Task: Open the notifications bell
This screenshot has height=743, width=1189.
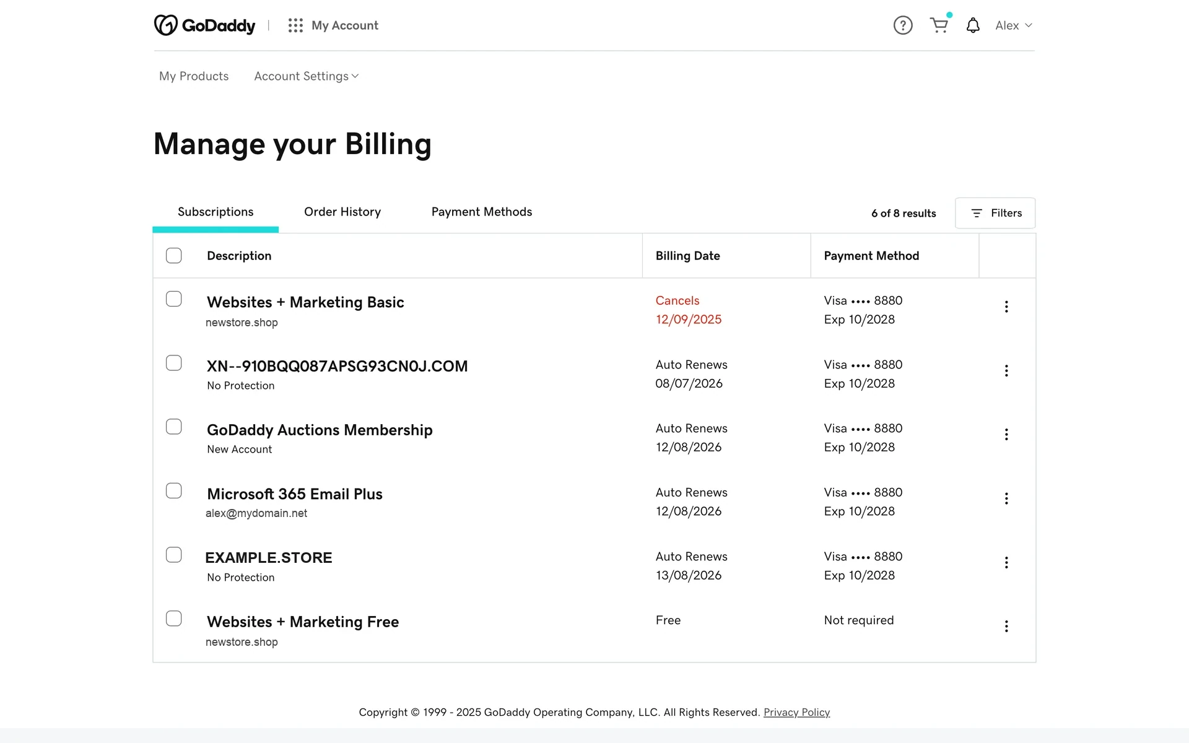Action: point(973,25)
